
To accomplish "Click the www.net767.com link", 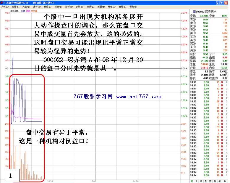I will click(x=139, y=97).
